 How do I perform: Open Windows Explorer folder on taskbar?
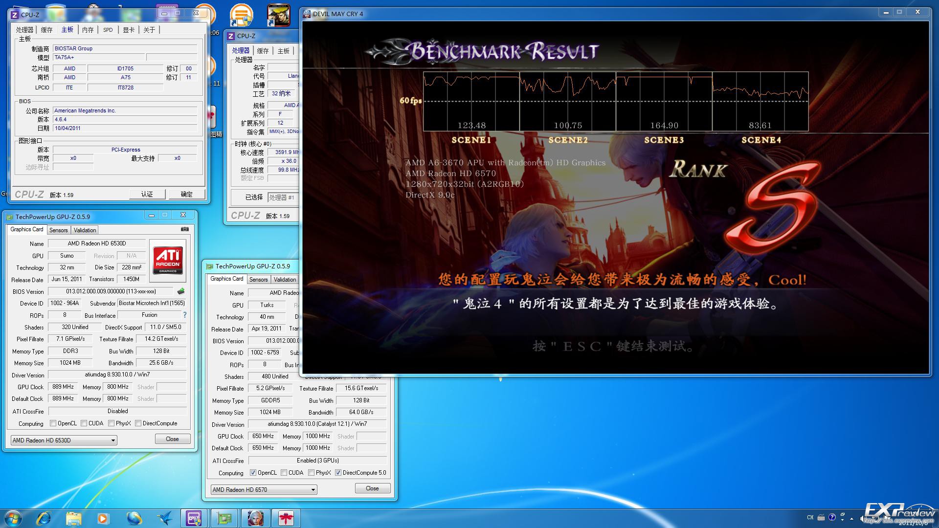tap(74, 518)
